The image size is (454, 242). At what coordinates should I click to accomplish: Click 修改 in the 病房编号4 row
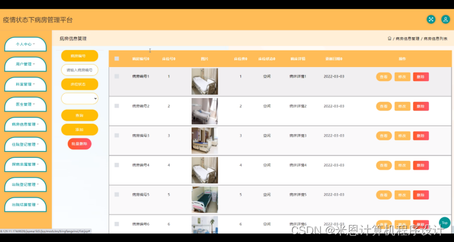[x=403, y=165]
